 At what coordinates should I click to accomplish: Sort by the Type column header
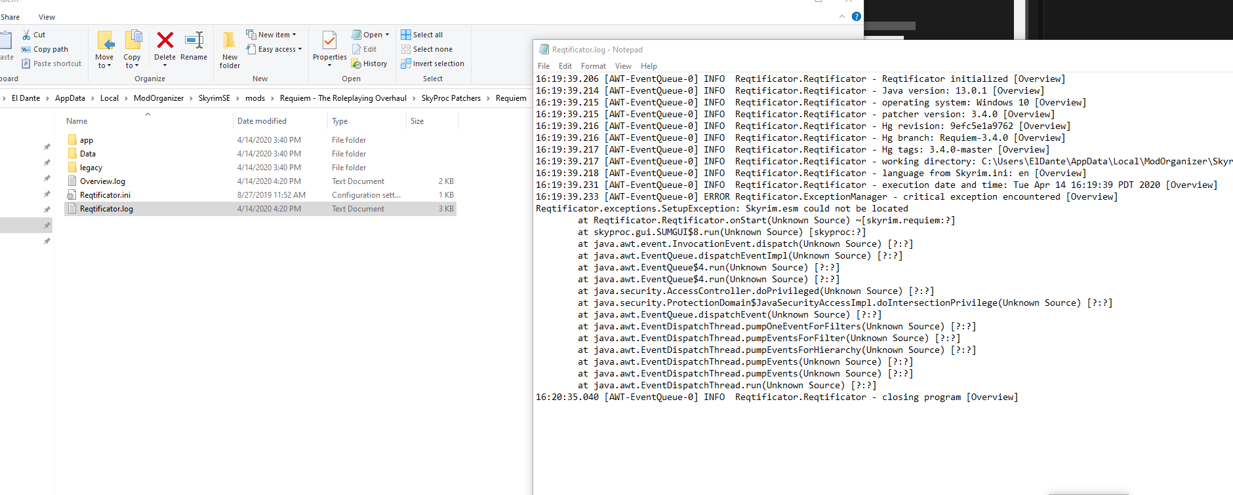tap(340, 121)
